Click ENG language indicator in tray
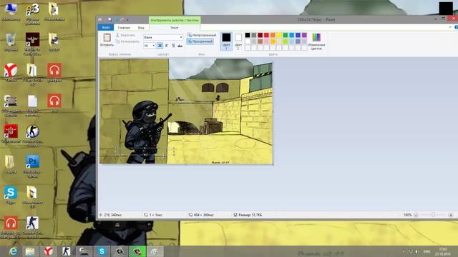The height and width of the screenshot is (257, 458). click(427, 251)
